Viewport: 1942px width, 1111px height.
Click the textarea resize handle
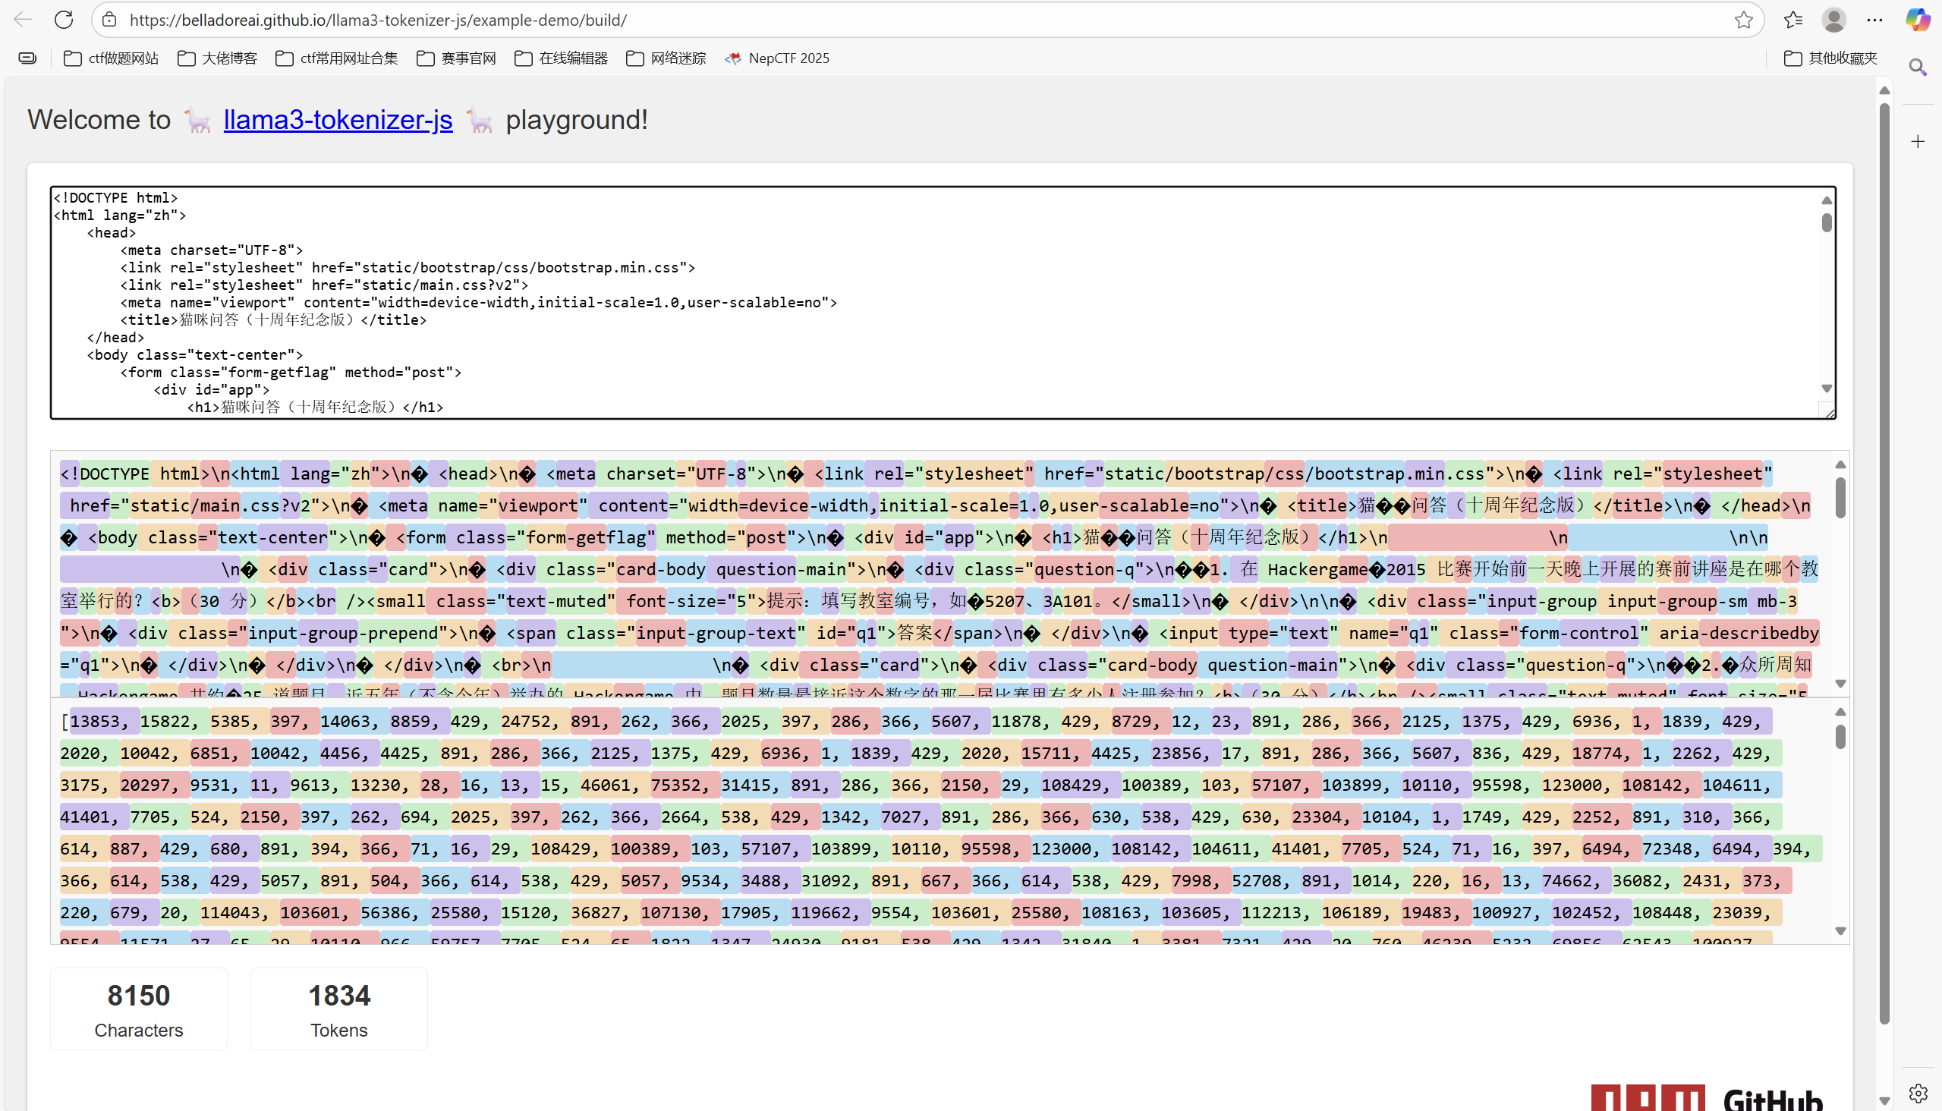1828,412
